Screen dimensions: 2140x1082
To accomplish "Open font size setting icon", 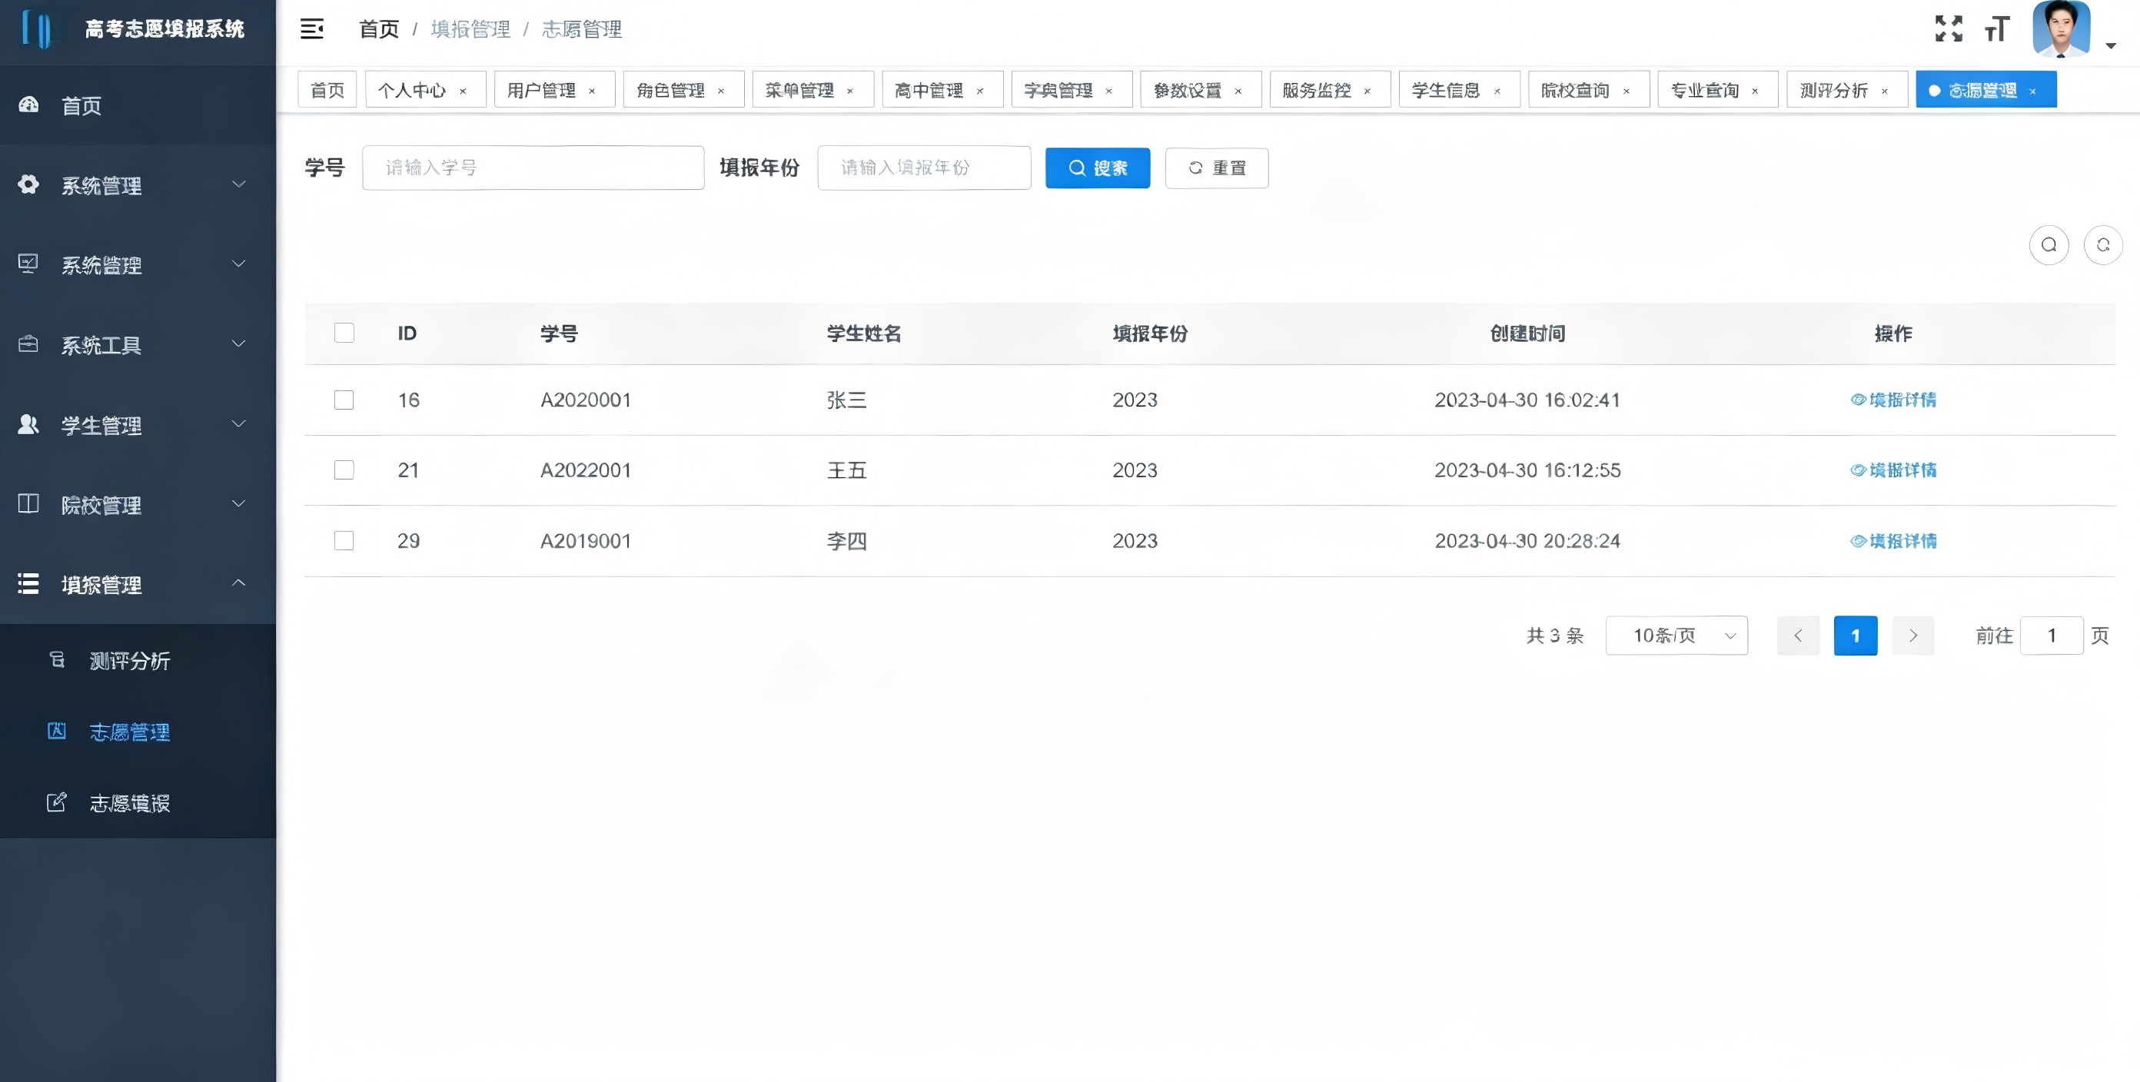I will click(x=1996, y=29).
